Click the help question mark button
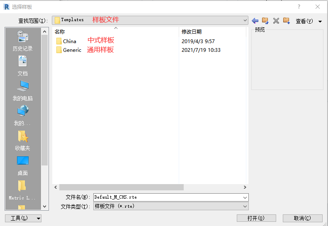The height and width of the screenshot is (226, 328). [x=299, y=7]
